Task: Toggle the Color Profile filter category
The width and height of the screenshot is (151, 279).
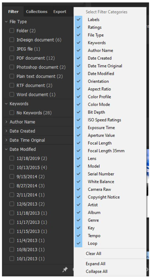Action: click(99, 97)
